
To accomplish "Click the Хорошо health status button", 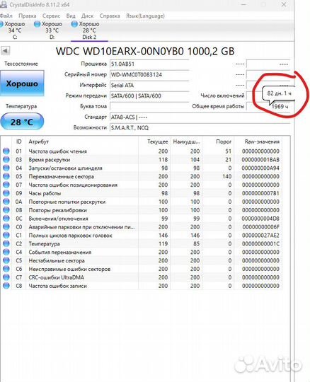I will (22, 83).
